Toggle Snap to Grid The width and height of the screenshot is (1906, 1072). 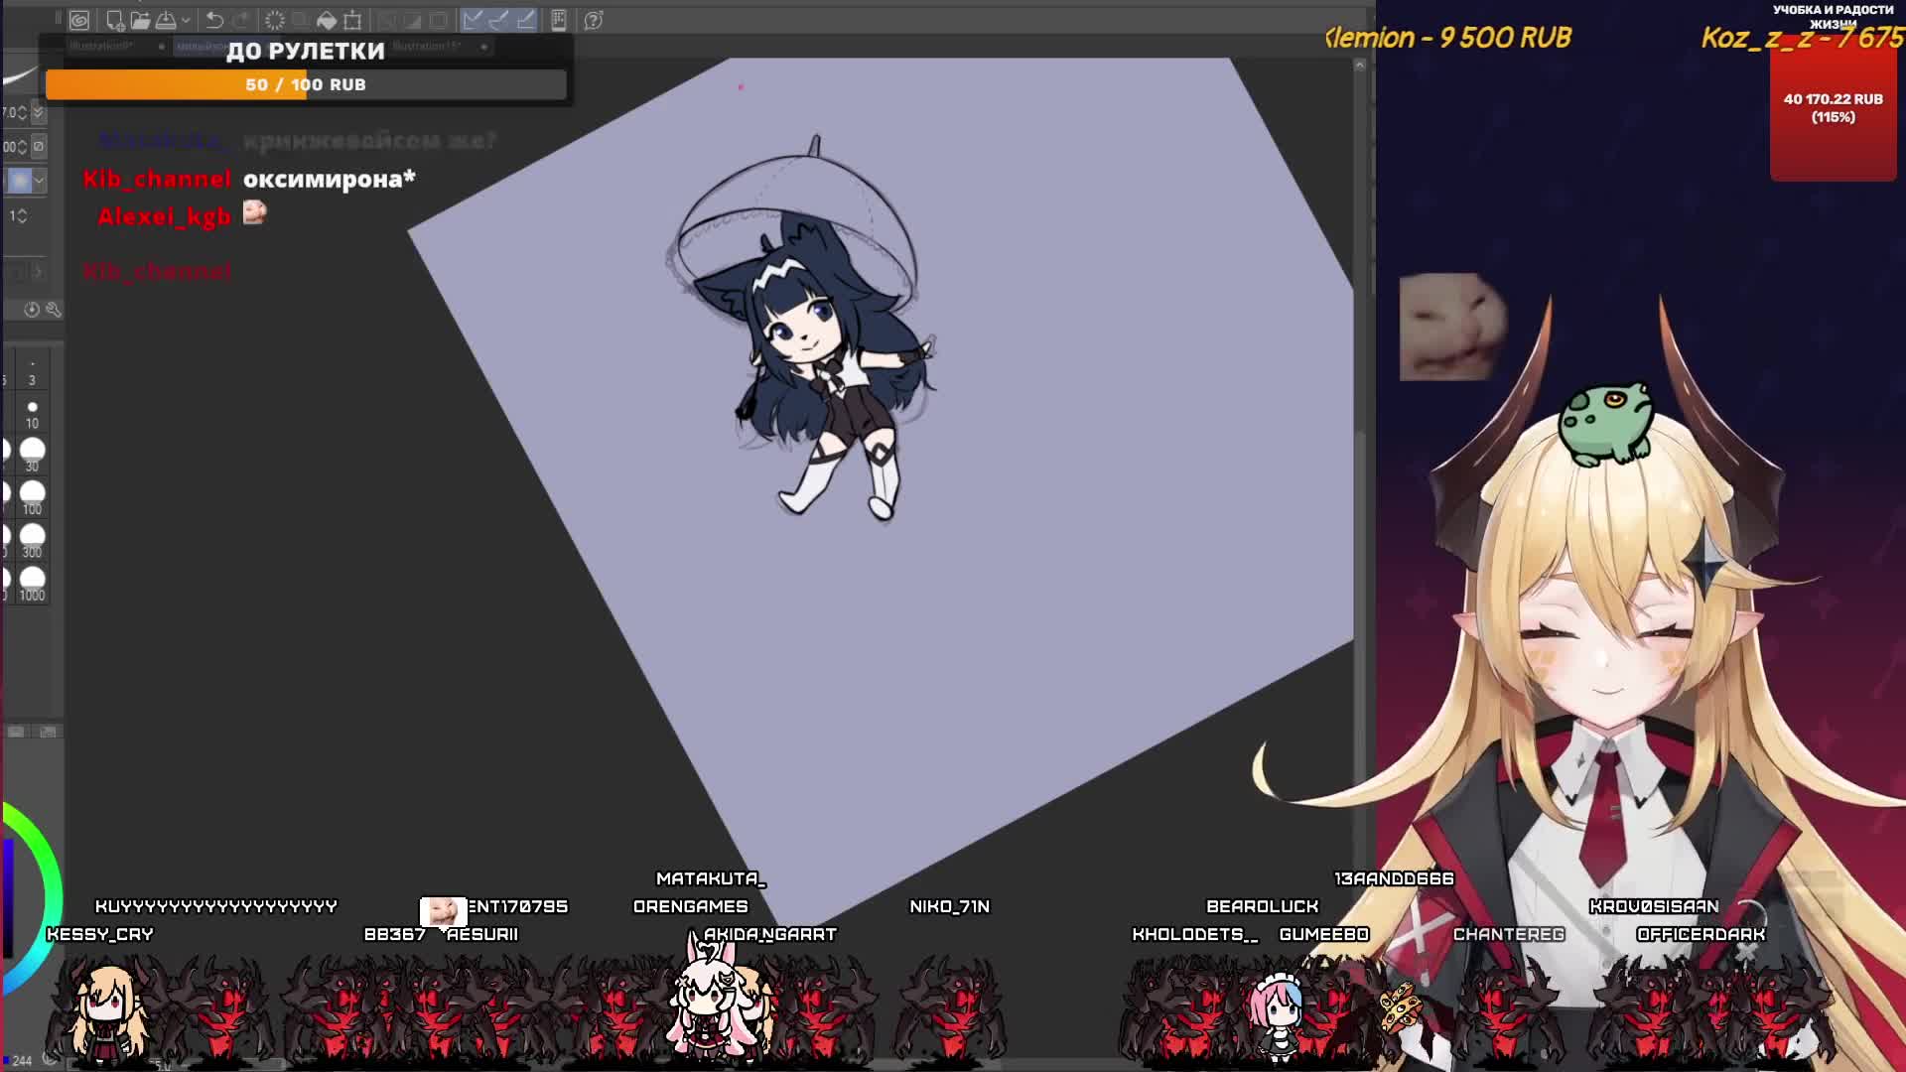click(x=526, y=20)
